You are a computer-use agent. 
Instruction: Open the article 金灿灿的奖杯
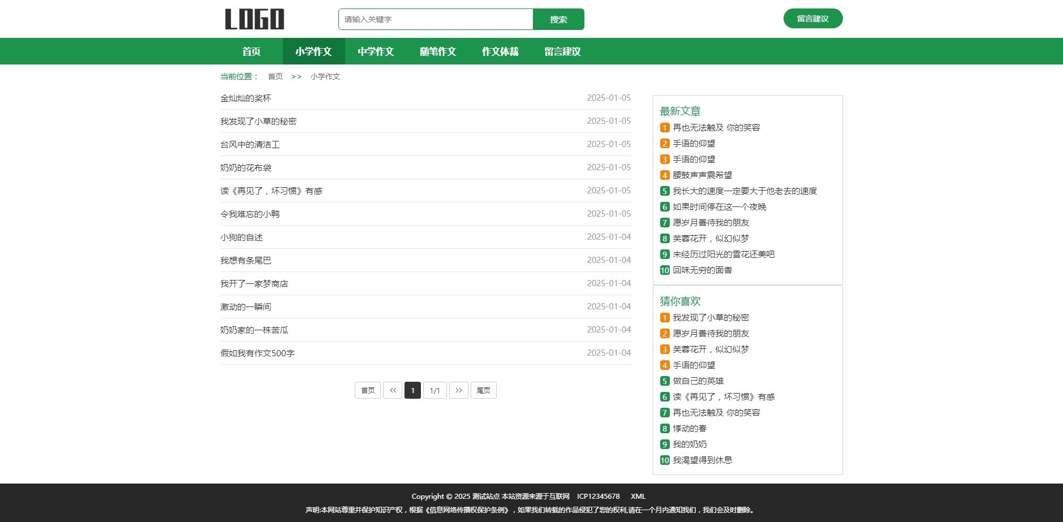(x=246, y=98)
